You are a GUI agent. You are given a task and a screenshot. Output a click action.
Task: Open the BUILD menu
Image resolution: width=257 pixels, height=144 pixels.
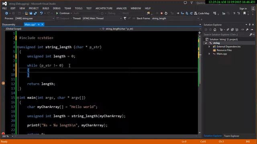[46, 8]
